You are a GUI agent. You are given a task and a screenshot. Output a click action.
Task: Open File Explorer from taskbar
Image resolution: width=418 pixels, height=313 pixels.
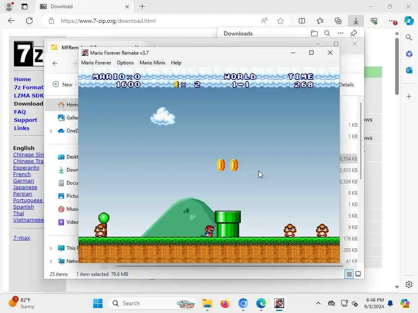coord(207,303)
